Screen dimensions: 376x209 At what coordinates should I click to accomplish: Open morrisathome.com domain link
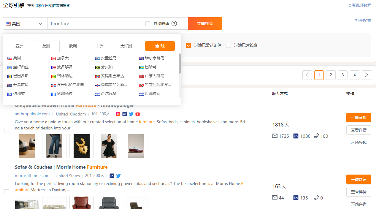[x=32, y=176]
